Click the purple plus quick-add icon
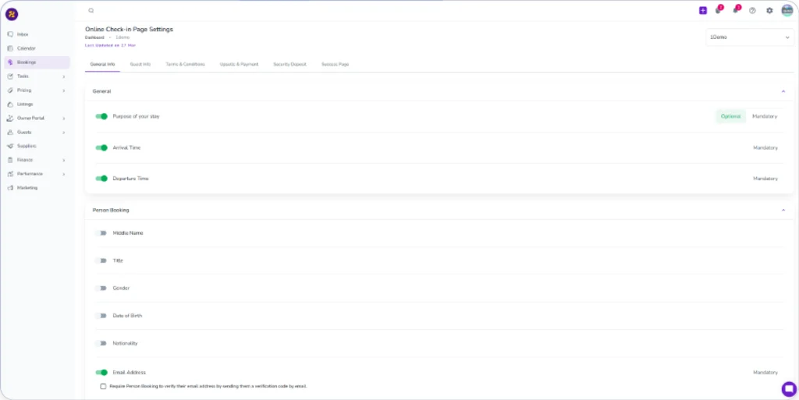 tap(703, 11)
